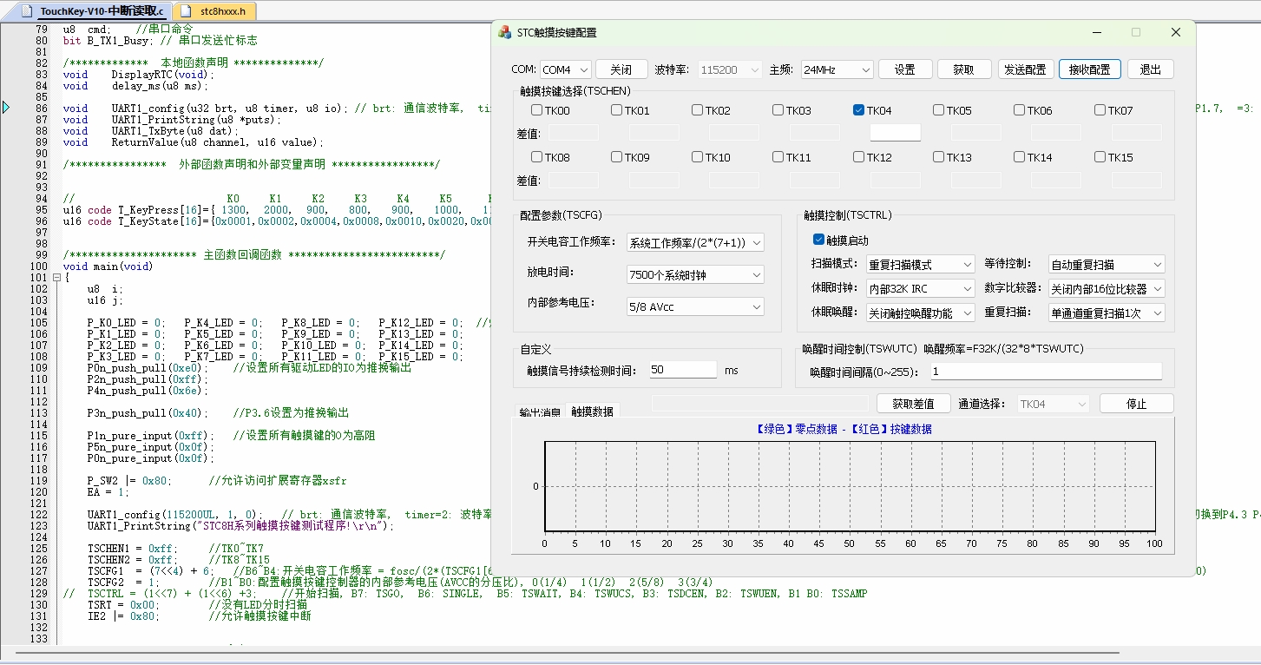The height and width of the screenshot is (665, 1261).
Task: Open the 数字比较器 dropdown
Action: (1107, 288)
